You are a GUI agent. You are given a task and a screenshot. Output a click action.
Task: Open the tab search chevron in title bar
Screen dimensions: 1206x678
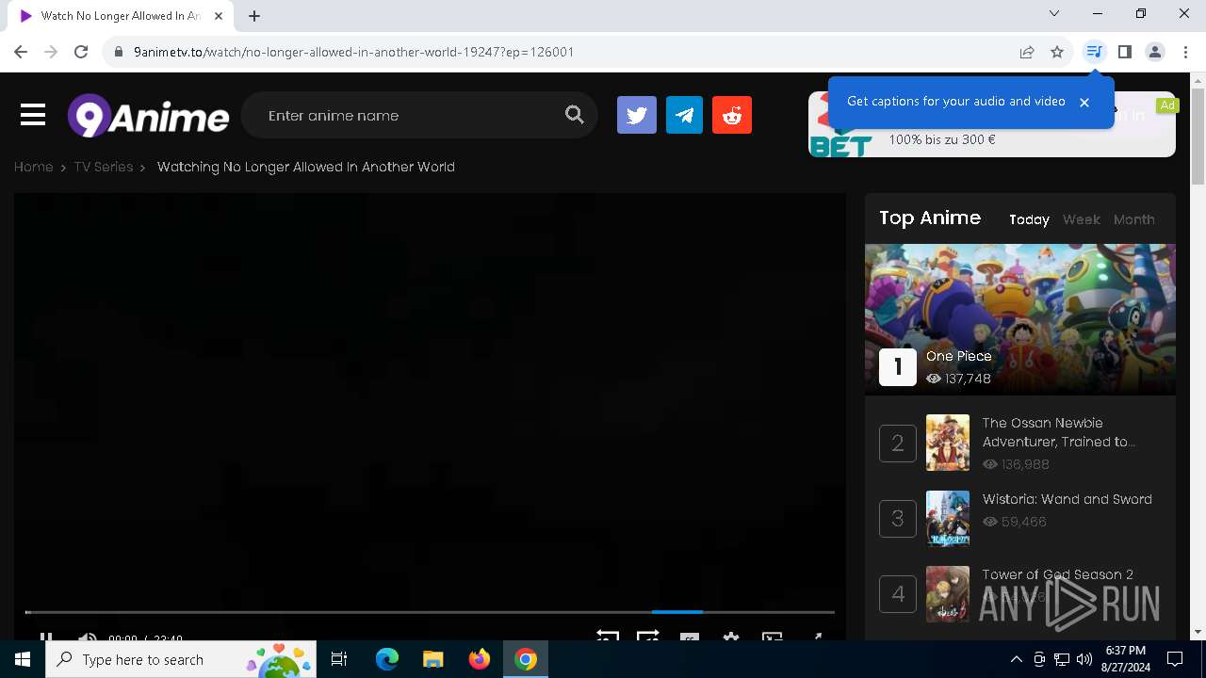click(x=1054, y=13)
